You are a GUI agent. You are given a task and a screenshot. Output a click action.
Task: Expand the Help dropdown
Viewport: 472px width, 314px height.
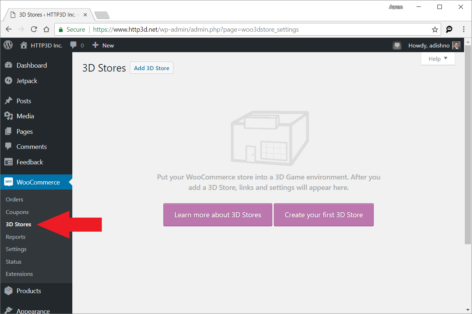click(438, 59)
